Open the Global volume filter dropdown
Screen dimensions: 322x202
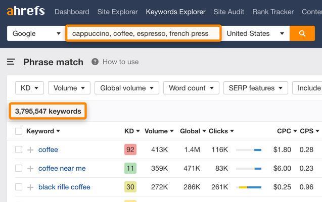point(127,88)
